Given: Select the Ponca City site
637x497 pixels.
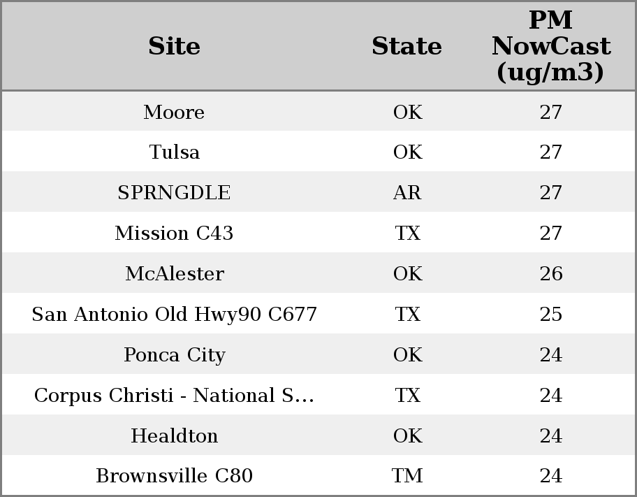Looking at the screenshot, I should click(x=174, y=355).
